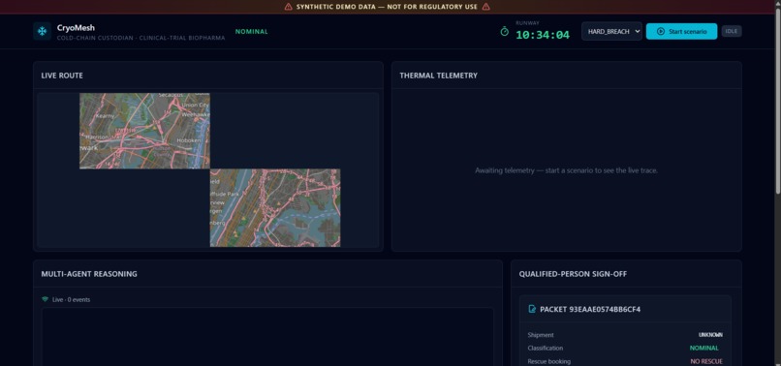781x366 pixels.
Task: Click the CryoMesh snowflake logo icon
Action: click(43, 31)
